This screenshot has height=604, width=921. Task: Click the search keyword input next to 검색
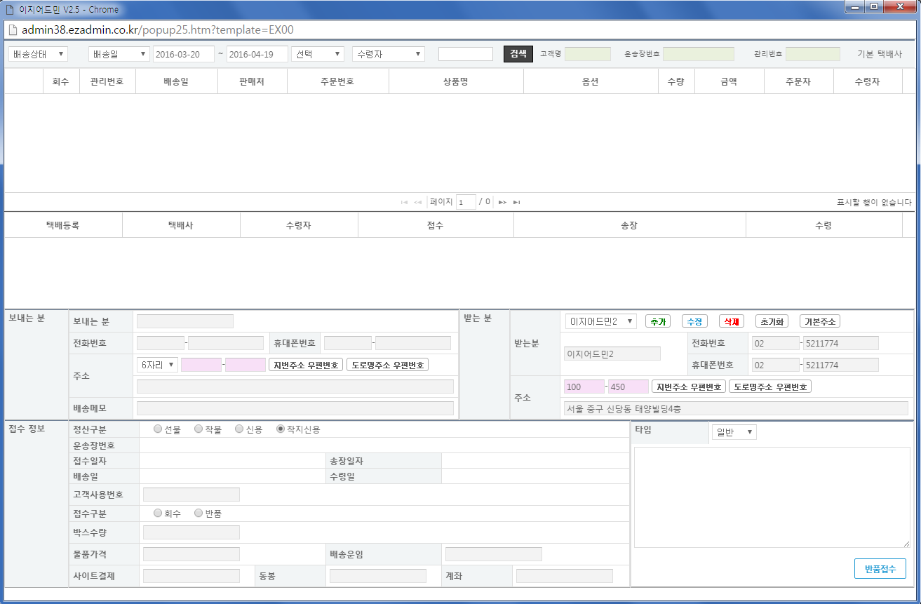tap(466, 54)
